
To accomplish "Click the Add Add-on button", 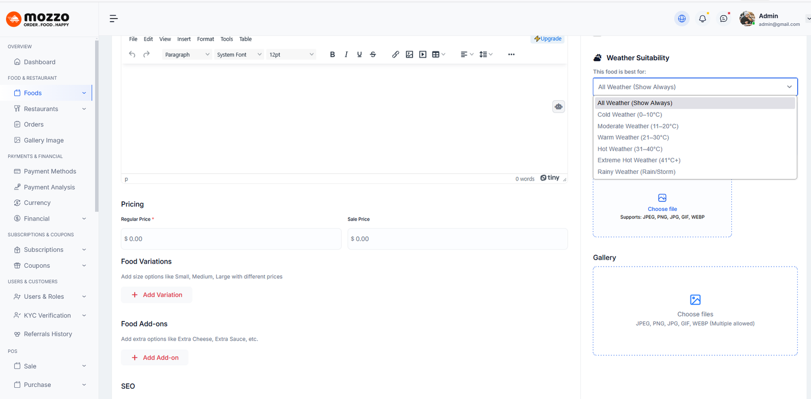I will pyautogui.click(x=155, y=358).
